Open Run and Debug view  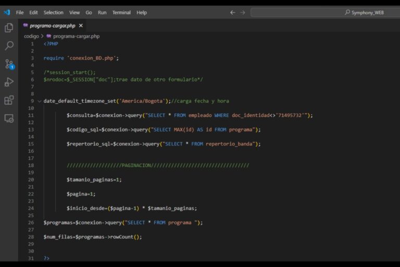pyautogui.click(x=9, y=82)
